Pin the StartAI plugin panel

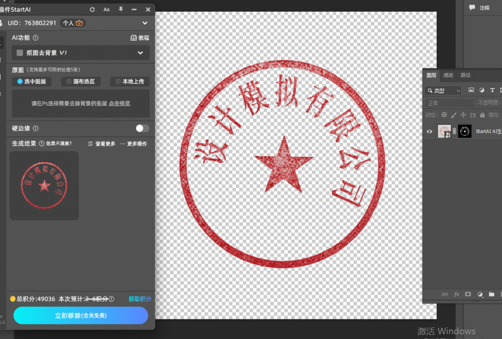tap(121, 9)
